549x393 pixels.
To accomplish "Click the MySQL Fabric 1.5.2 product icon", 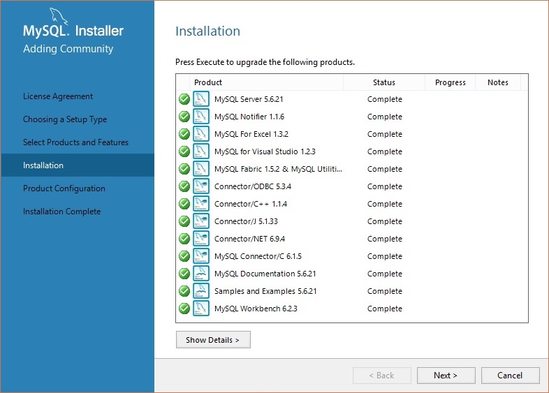I will (201, 169).
